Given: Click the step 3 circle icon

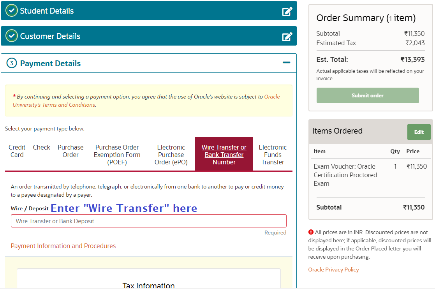Looking at the screenshot, I should 12,63.
